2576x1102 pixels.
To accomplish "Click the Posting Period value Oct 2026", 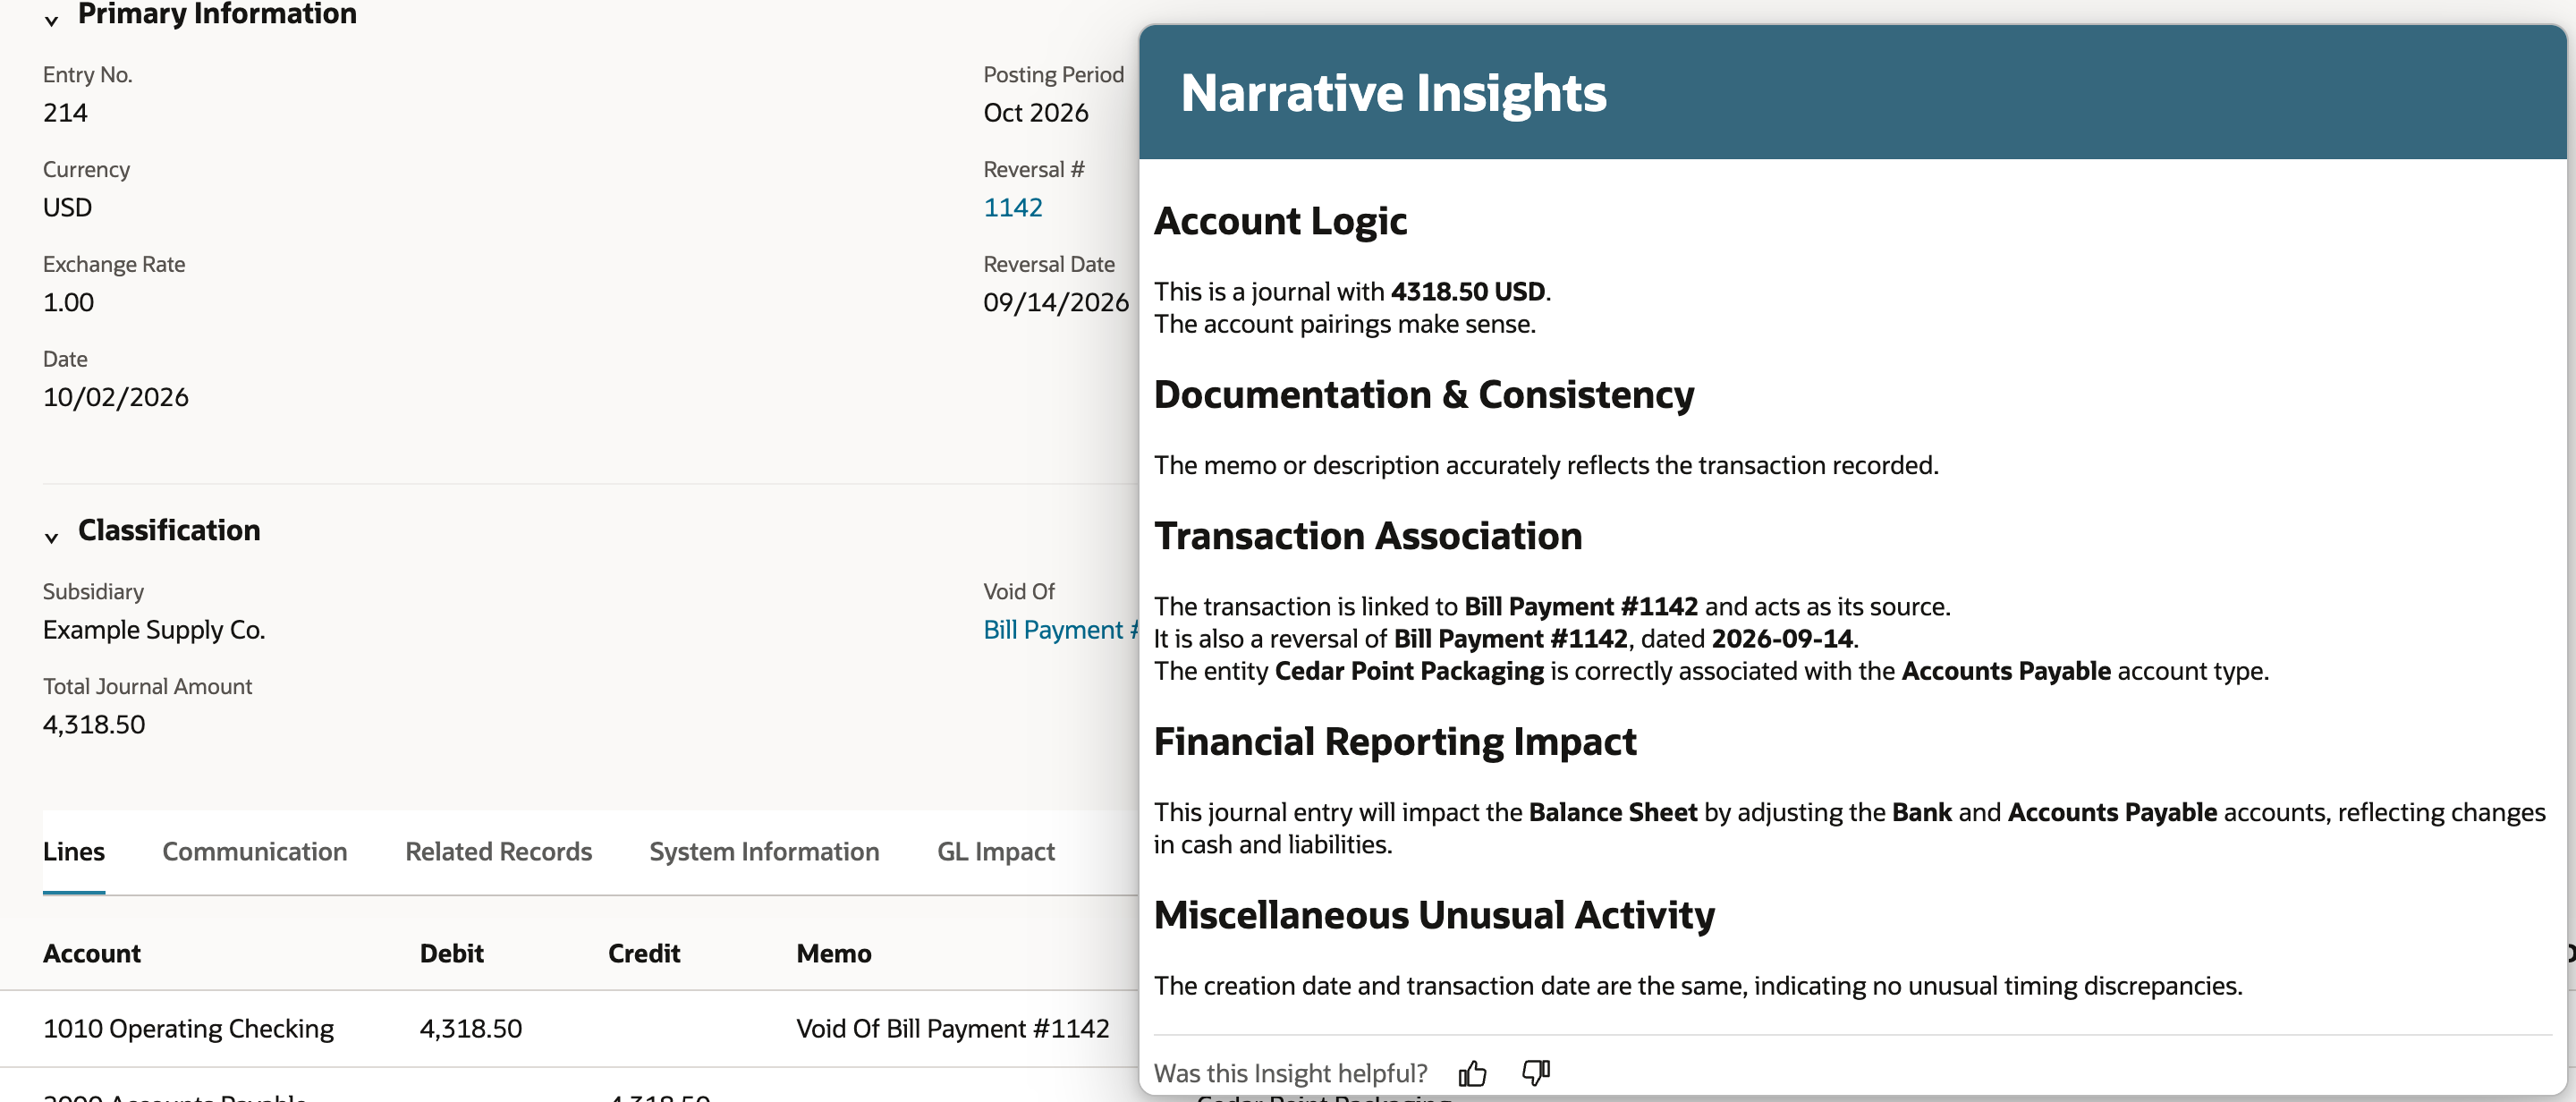I will 1035,112.
